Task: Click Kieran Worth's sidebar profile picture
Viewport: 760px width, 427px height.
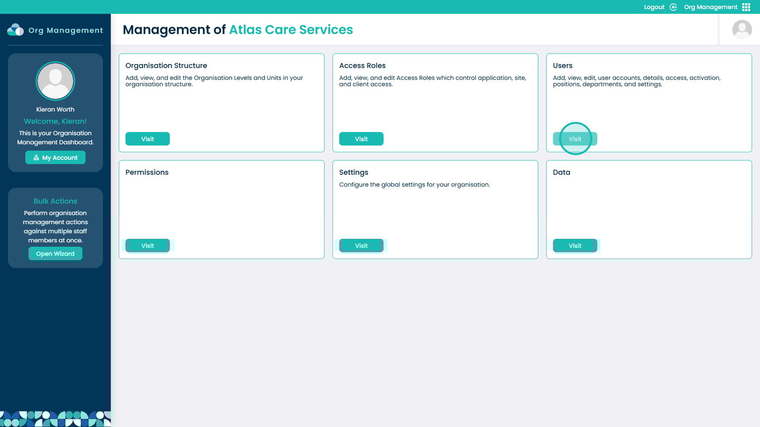Action: pos(55,81)
